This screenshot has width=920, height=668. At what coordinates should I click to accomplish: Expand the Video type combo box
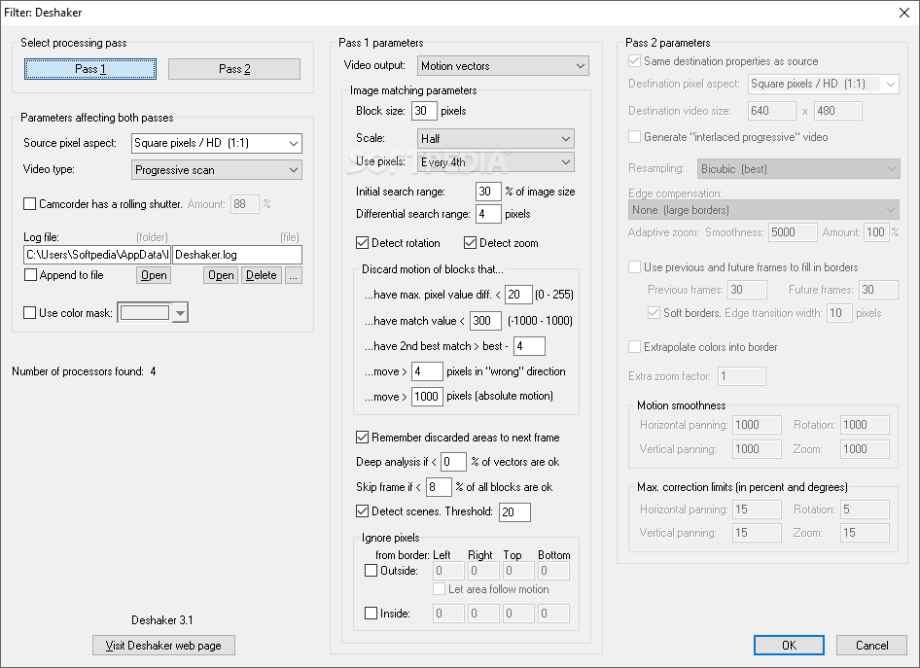click(217, 170)
